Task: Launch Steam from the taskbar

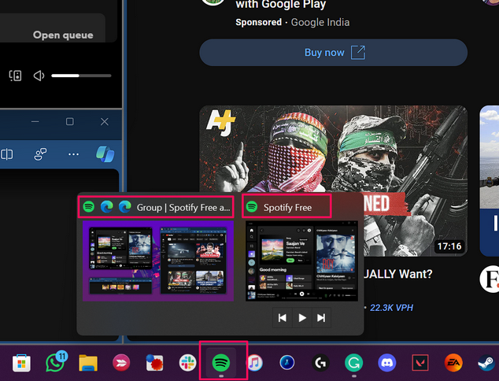Action: [486, 362]
